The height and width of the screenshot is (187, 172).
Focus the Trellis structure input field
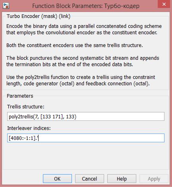pyautogui.click(x=86, y=116)
